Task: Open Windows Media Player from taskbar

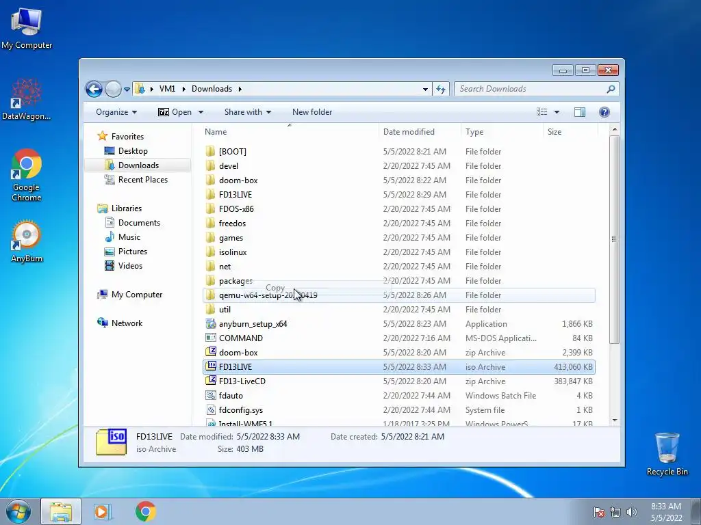Action: [x=103, y=511]
